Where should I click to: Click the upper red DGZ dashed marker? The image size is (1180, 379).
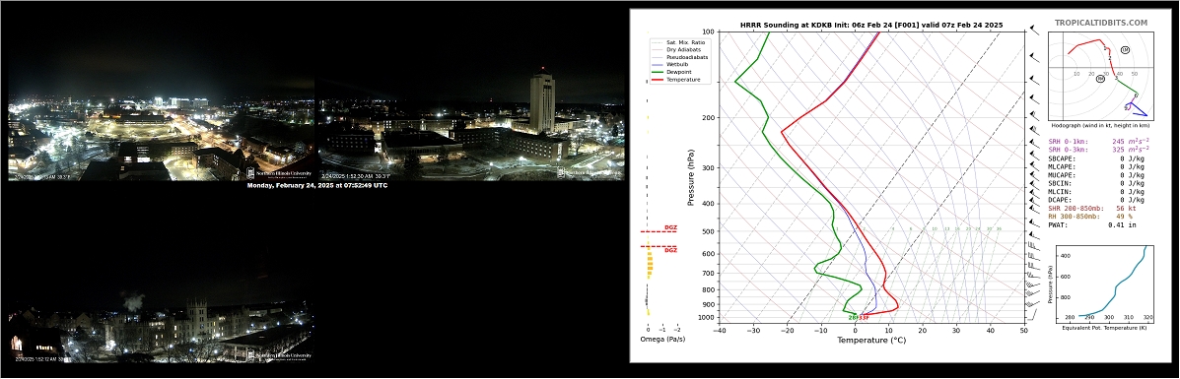(x=659, y=230)
